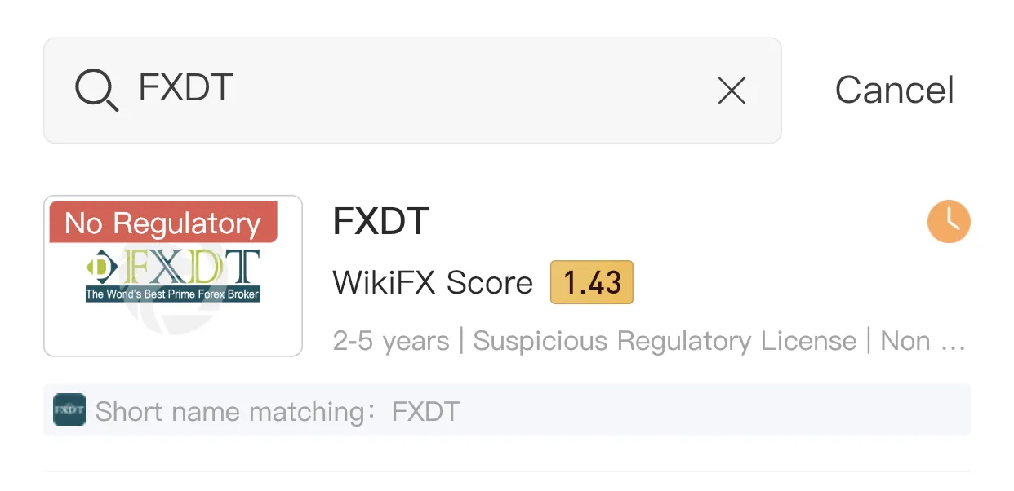1014x491 pixels.
Task: Click the Short name matching label
Action: click(235, 411)
